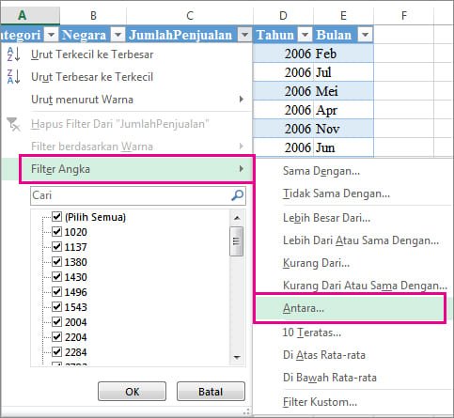Screen dimensions: 454x418
Task: Uncheck the 2004 value checkbox
Action: tap(56, 321)
